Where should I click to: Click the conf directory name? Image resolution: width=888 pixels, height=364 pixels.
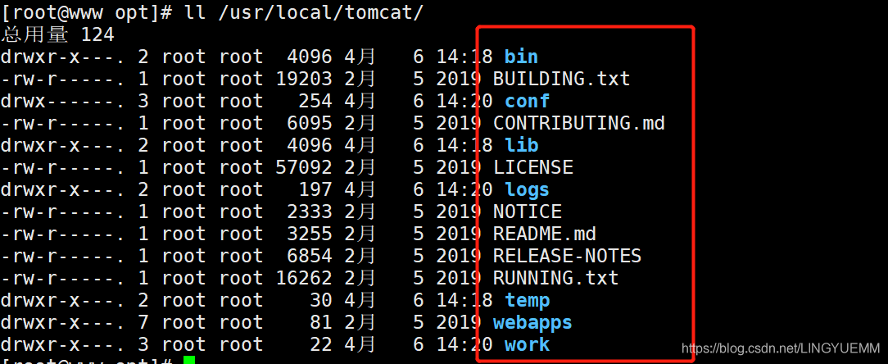pyautogui.click(x=527, y=101)
